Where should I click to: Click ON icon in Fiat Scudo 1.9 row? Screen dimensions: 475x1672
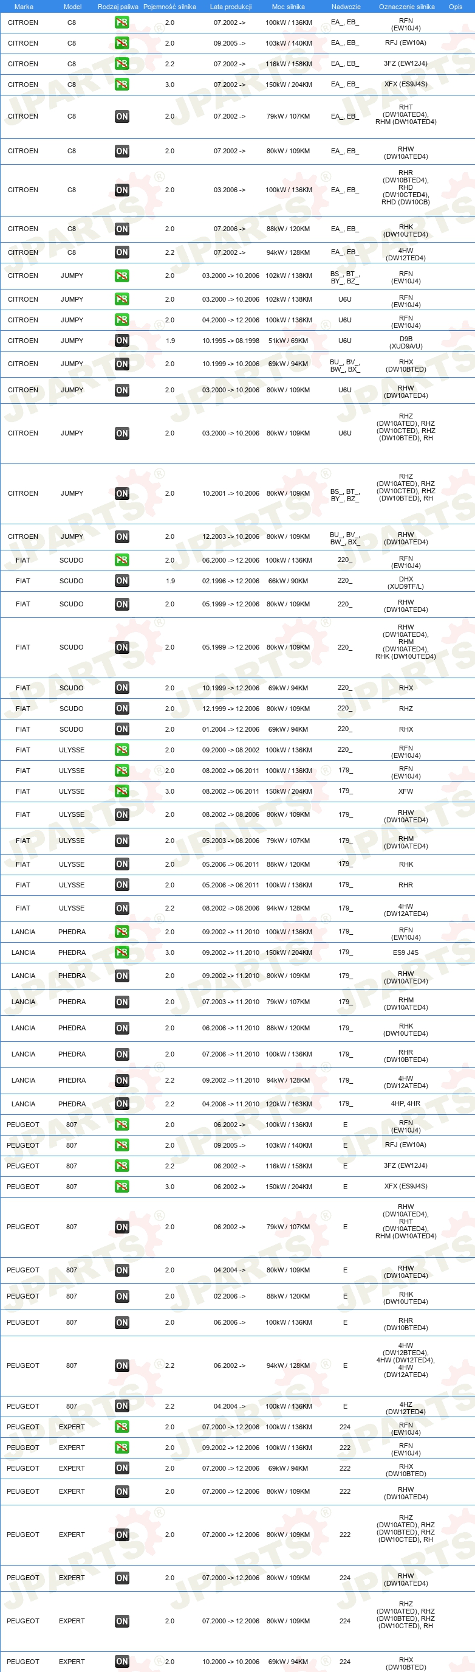tap(122, 581)
